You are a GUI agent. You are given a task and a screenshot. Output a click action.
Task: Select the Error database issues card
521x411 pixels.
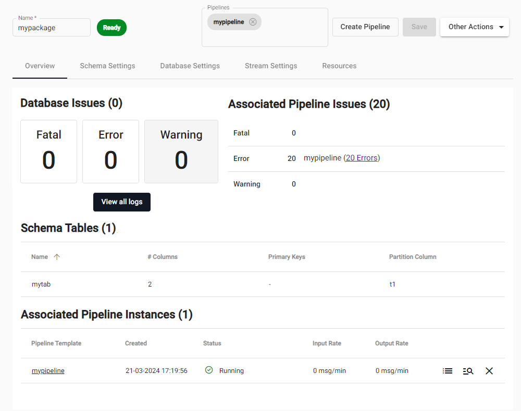(x=110, y=152)
